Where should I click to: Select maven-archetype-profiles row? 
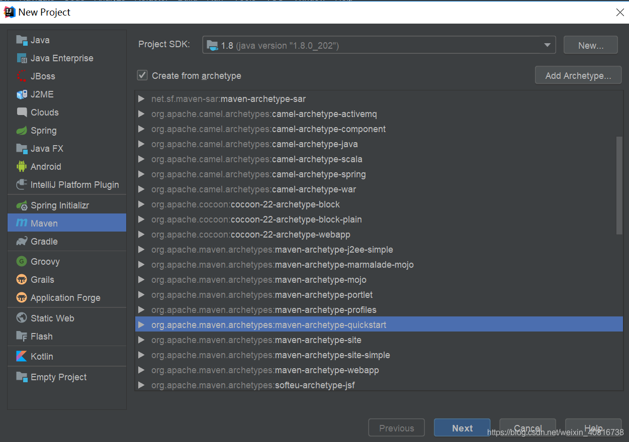pyautogui.click(x=379, y=310)
